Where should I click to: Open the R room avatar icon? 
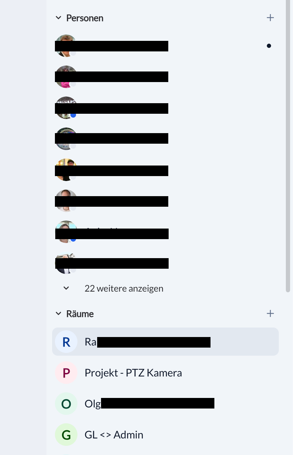66,342
